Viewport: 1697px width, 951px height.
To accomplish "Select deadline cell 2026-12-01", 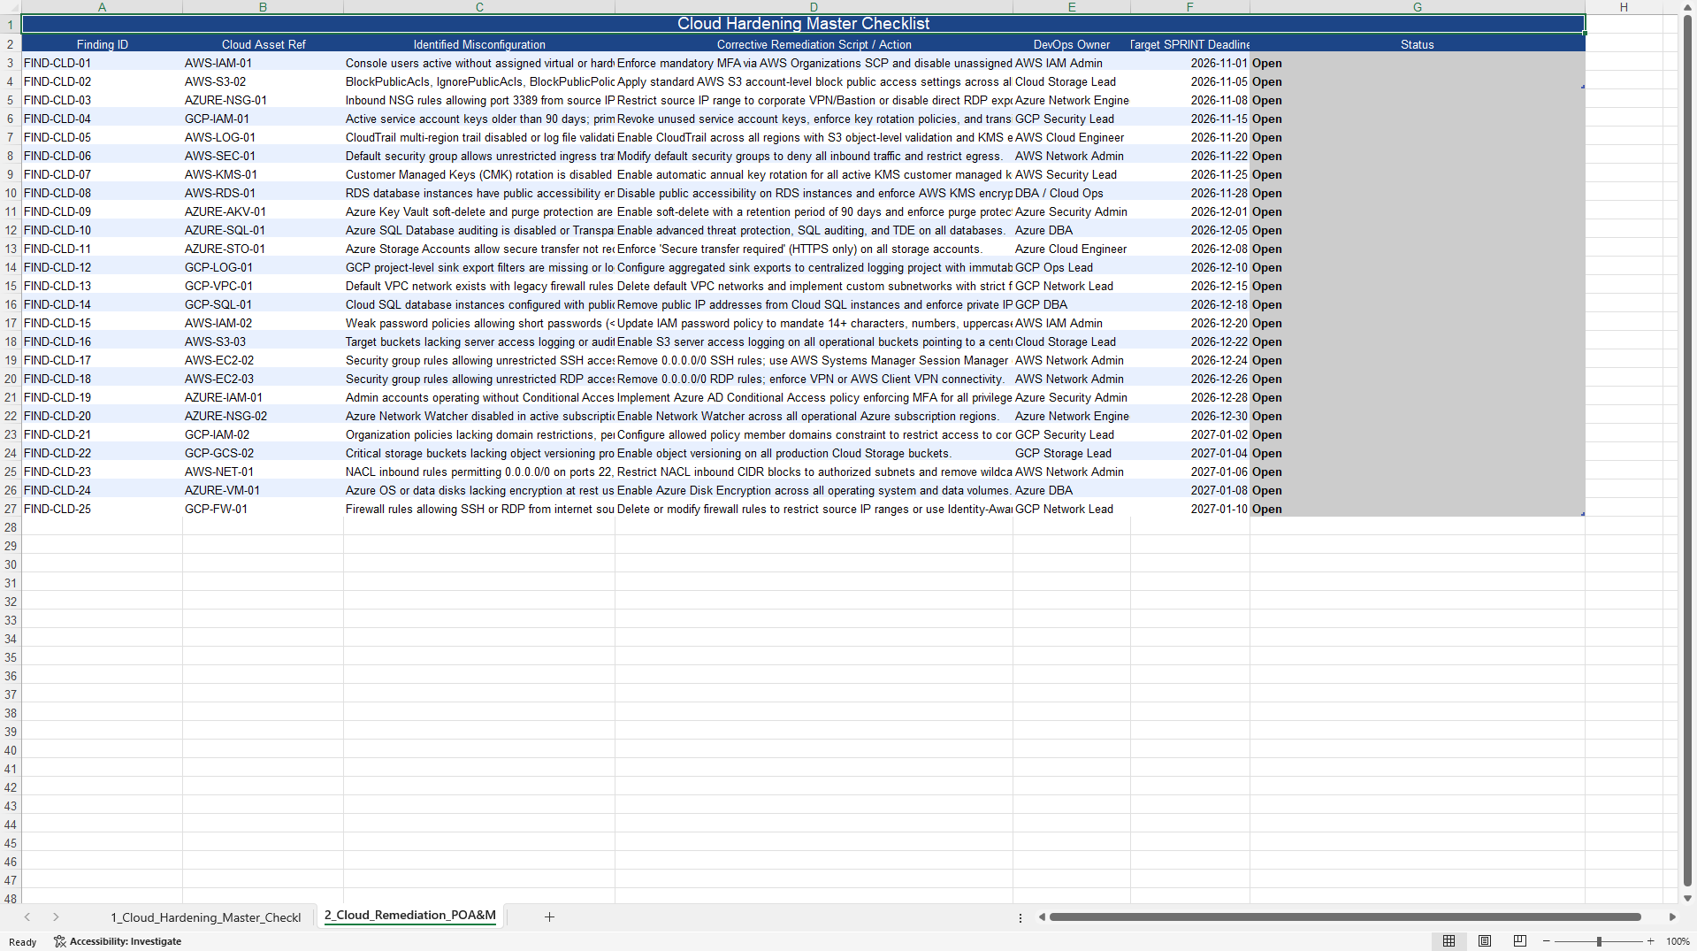I will [x=1189, y=211].
